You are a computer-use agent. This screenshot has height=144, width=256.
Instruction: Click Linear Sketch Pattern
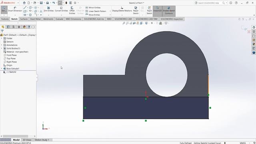point(96,11)
